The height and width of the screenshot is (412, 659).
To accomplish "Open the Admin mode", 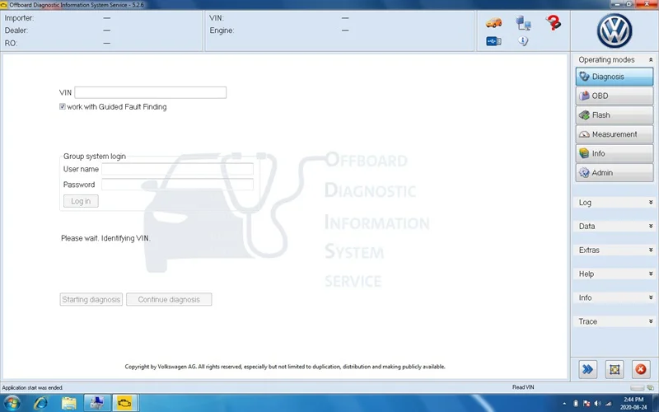I will coord(615,173).
